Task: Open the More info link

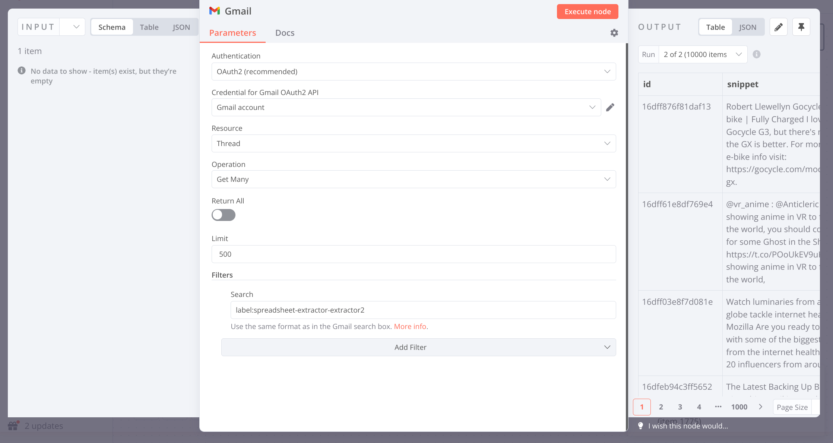Action: coord(410,326)
